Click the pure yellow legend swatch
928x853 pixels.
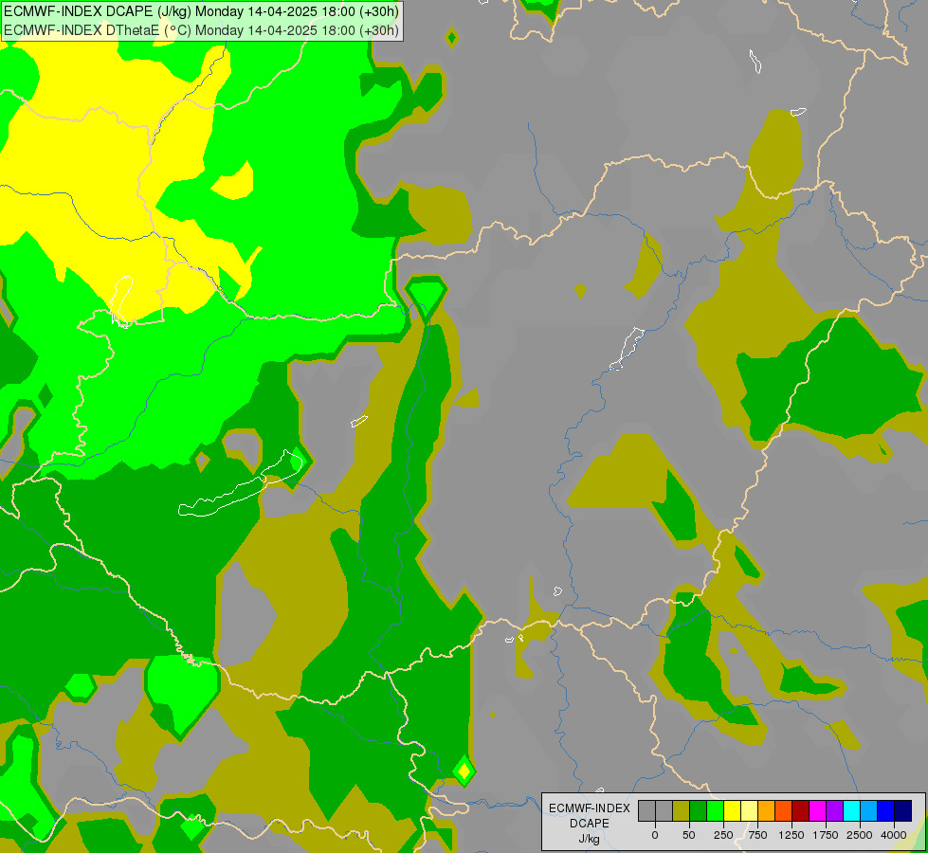pyautogui.click(x=732, y=810)
